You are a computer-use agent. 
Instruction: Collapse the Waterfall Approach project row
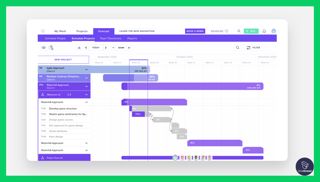tap(86, 86)
